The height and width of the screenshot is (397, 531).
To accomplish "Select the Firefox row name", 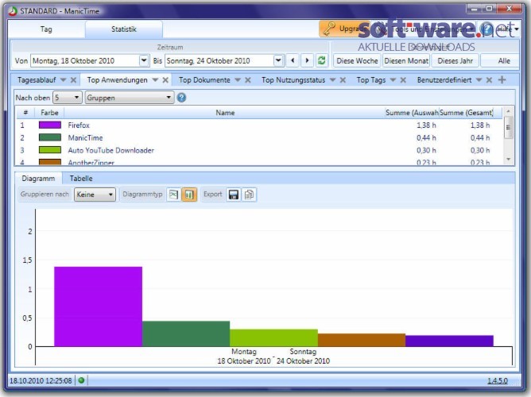I will pos(79,125).
